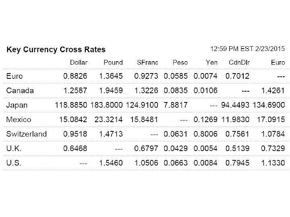
Task: Click the Japan Dollar rate 118.8850
Action: 71,105
